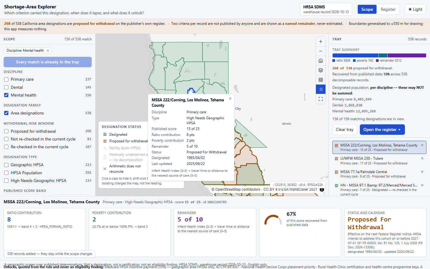The width and height of the screenshot is (430, 269).
Task: Switch to the Register tab
Action: pyautogui.click(x=388, y=9)
